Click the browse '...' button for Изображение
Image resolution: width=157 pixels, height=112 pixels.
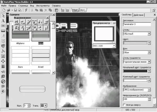click(x=149, y=90)
